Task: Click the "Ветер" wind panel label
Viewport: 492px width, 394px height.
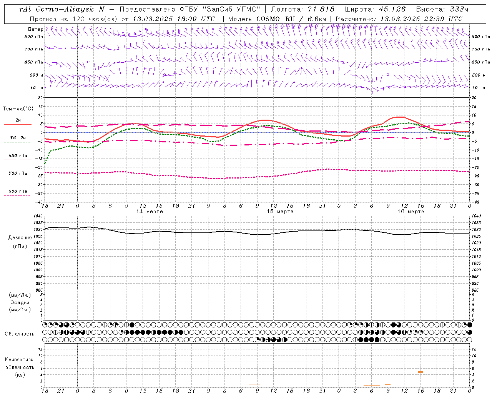Action: pos(35,29)
